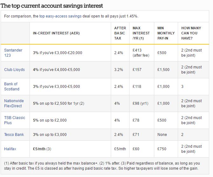Select the Max Interest /Yr column header

pyautogui.click(x=141, y=33)
